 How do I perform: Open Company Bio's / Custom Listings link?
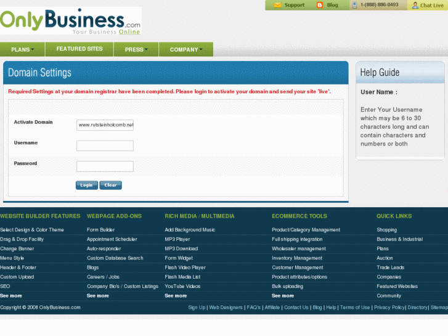tap(123, 287)
